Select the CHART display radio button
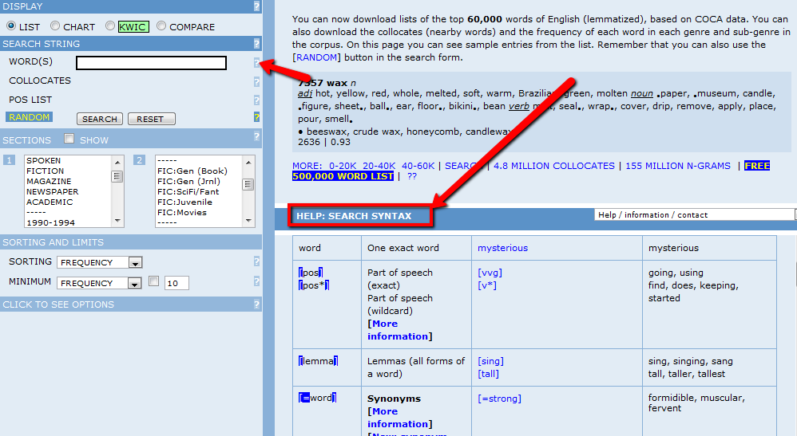Screen dimensions: 797x436 (55, 26)
